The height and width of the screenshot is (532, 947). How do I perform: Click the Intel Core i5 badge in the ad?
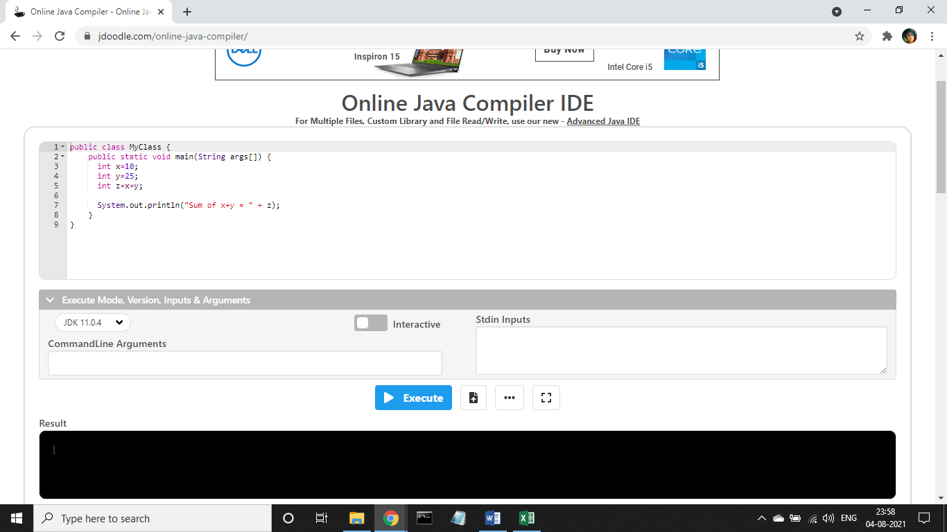click(684, 60)
